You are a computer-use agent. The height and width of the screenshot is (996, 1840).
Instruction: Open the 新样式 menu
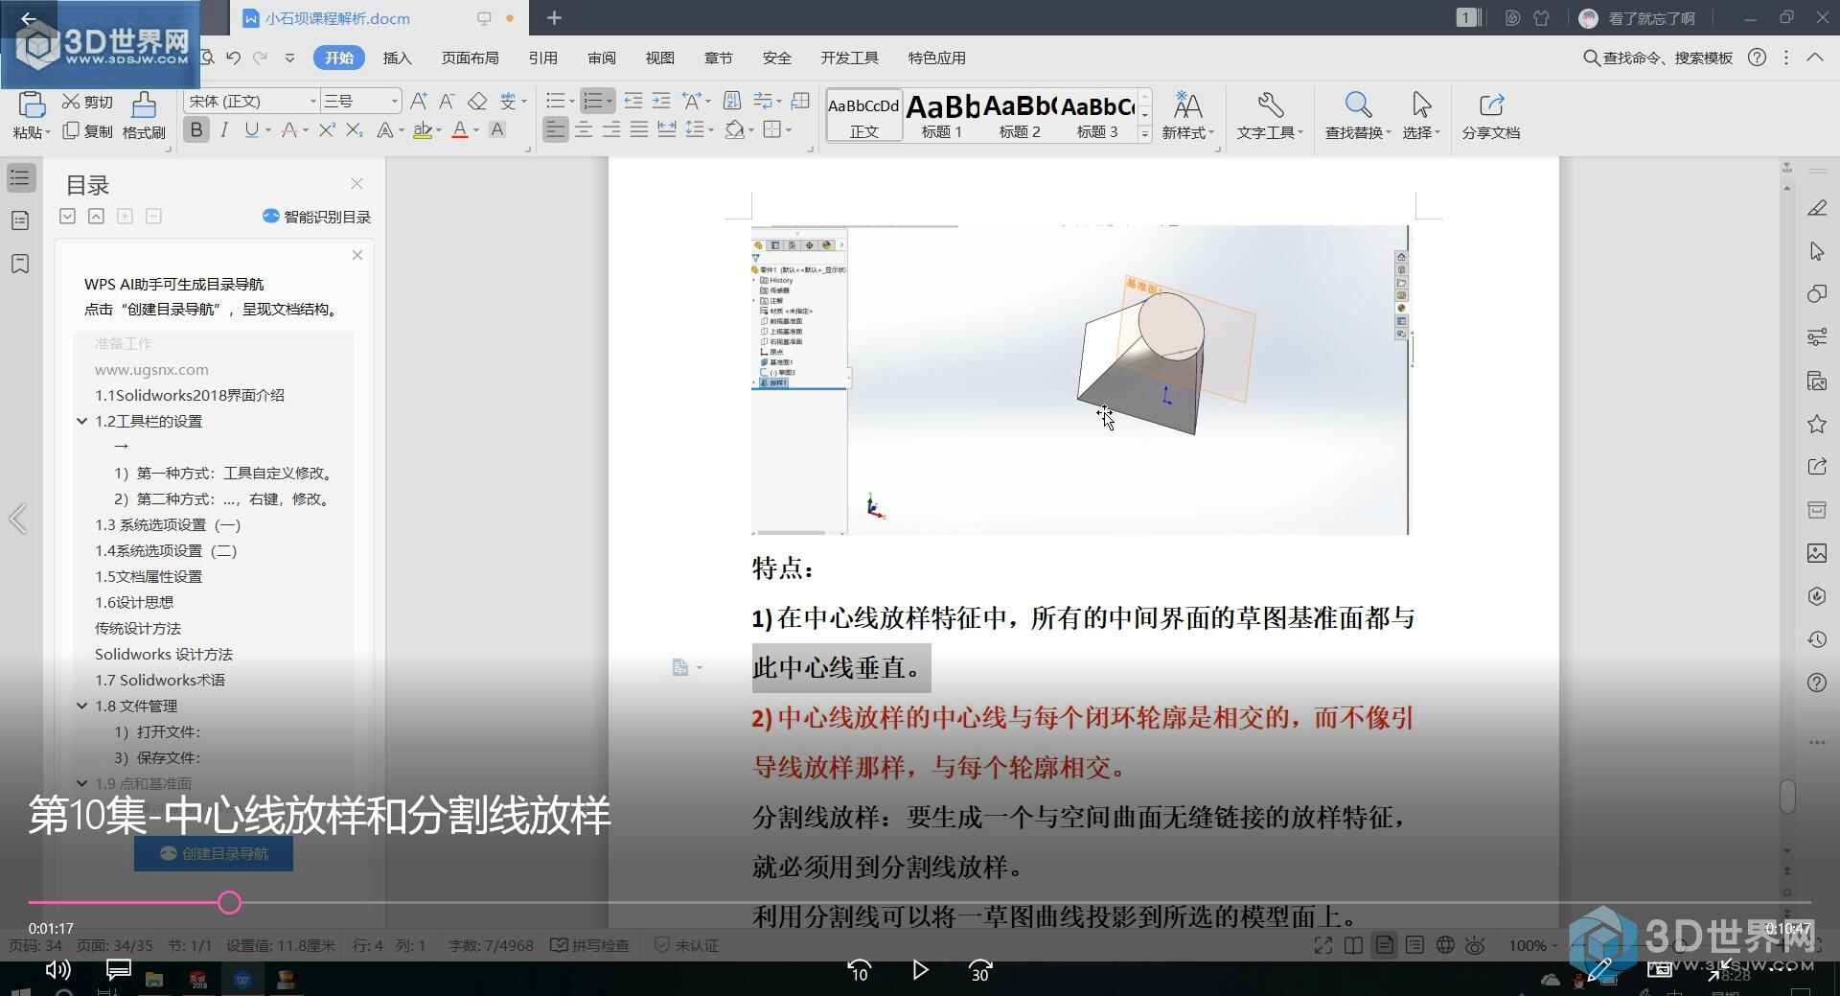pyautogui.click(x=1188, y=116)
